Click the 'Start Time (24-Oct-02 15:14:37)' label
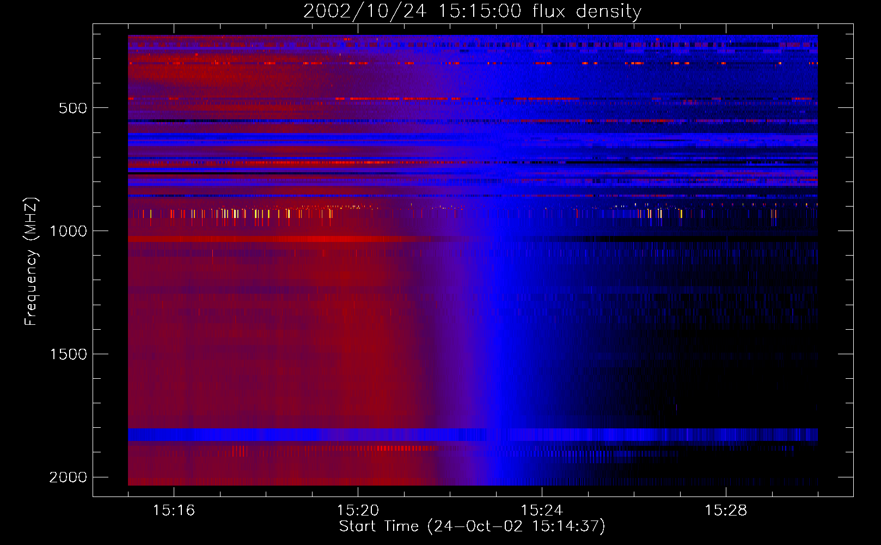 (472, 526)
